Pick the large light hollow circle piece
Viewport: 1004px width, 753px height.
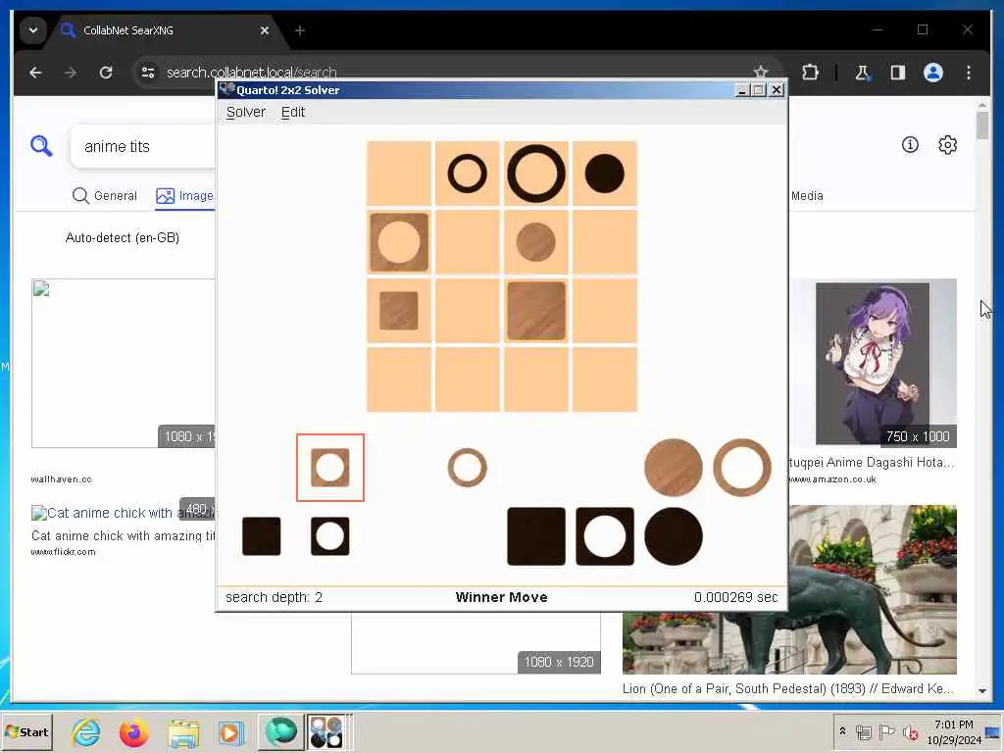(741, 468)
